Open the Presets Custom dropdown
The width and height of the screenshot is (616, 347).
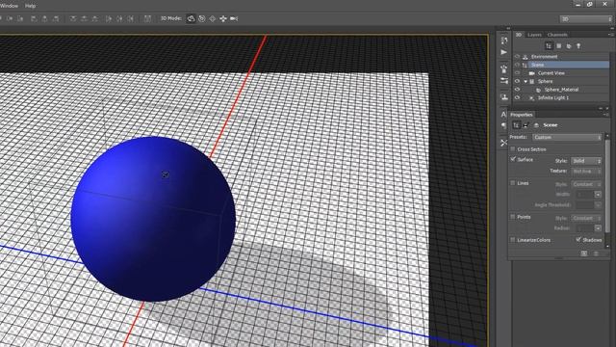(567, 137)
